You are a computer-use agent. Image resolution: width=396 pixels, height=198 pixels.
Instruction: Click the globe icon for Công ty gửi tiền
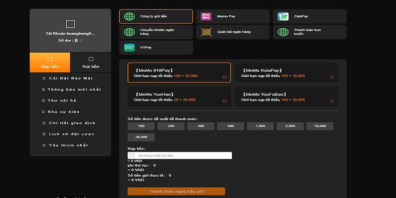[x=130, y=16]
